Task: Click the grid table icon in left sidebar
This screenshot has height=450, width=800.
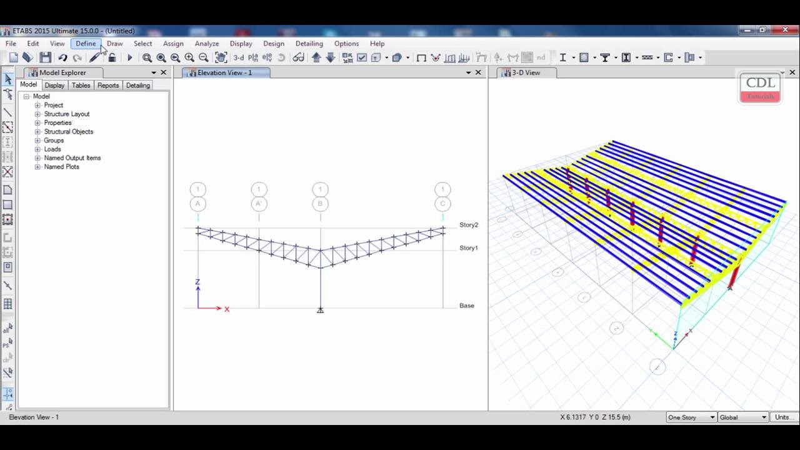Action: pos(8,304)
